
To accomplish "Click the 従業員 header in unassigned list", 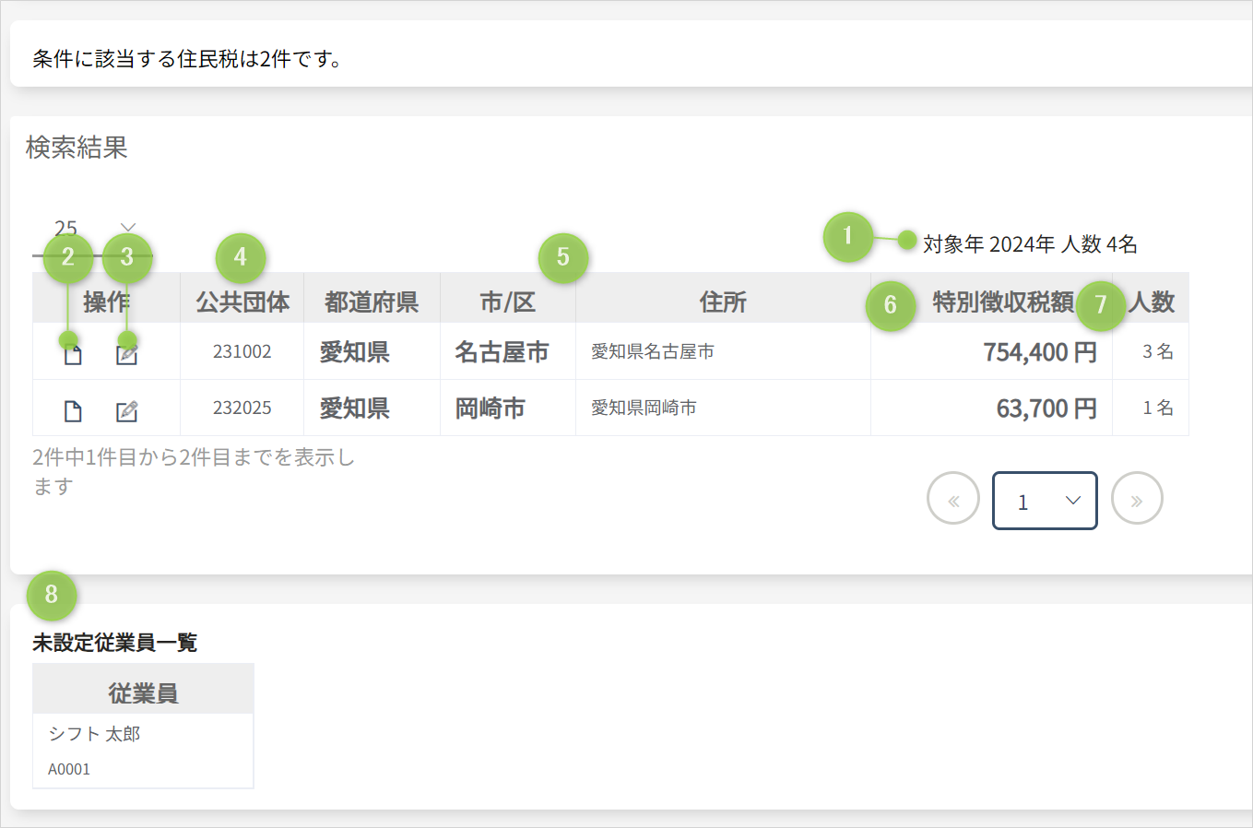I will [143, 692].
